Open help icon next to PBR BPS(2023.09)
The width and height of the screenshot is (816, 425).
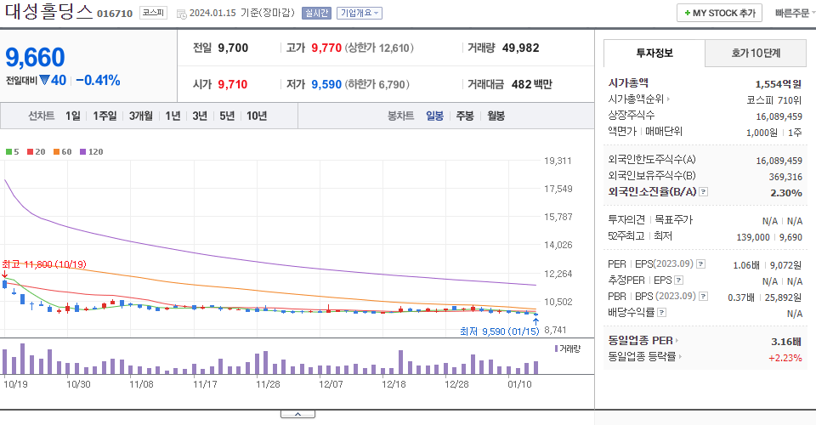[703, 297]
